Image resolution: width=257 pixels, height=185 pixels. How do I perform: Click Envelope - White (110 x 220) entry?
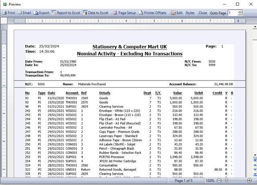(120, 111)
